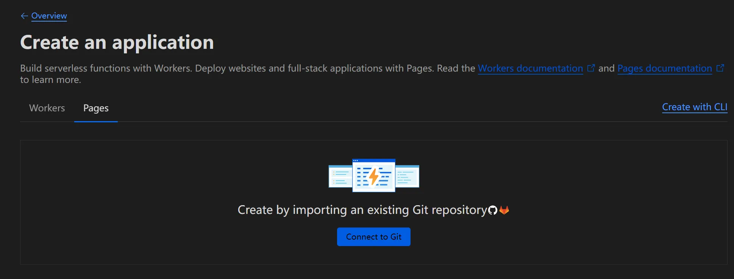This screenshot has width=734, height=279.
Task: Go back via the Overview link
Action: (x=49, y=16)
